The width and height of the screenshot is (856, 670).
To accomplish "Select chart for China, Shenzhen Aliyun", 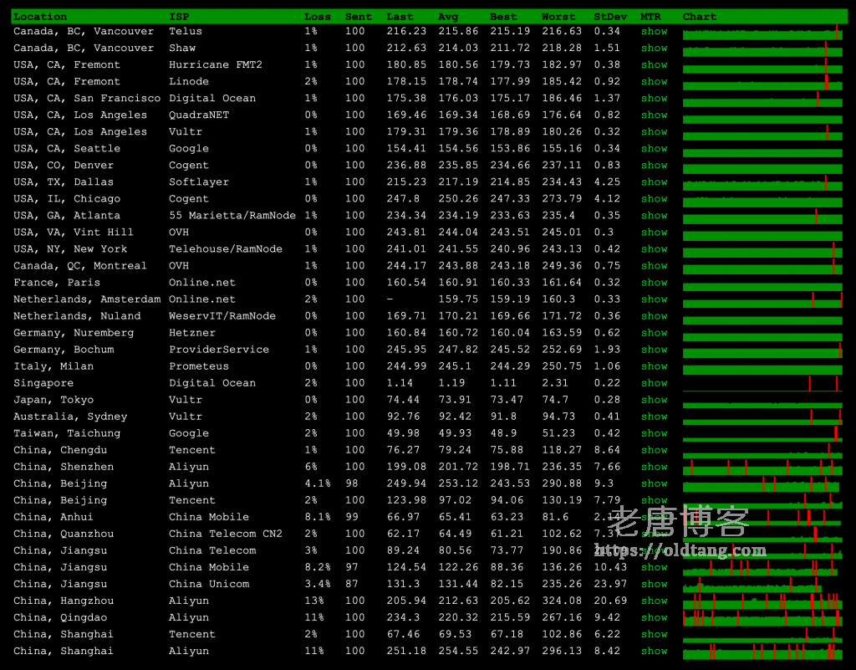I will 762,467.
